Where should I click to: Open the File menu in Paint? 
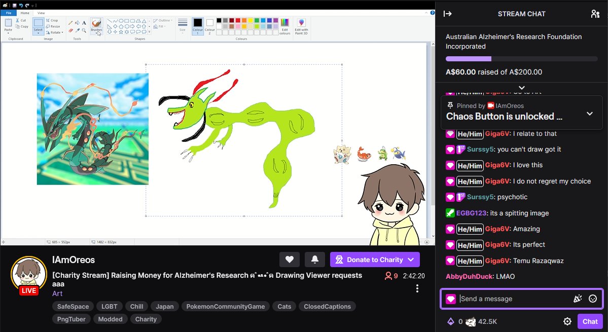point(9,13)
